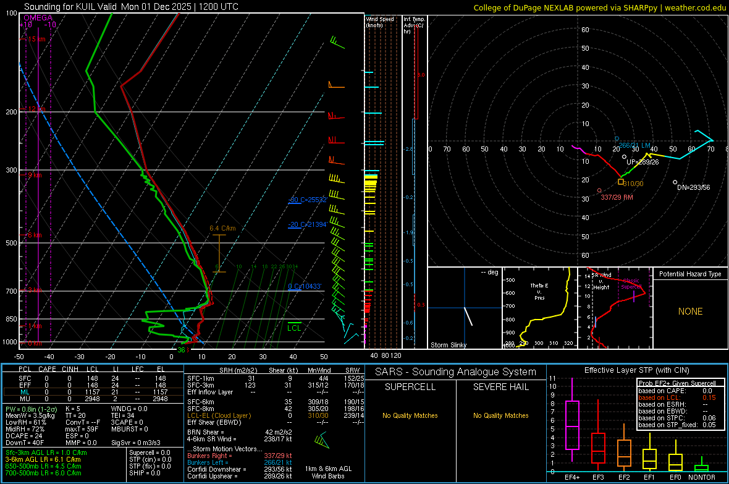
Task: Click the NONE hazard type text
Action: 690,312
